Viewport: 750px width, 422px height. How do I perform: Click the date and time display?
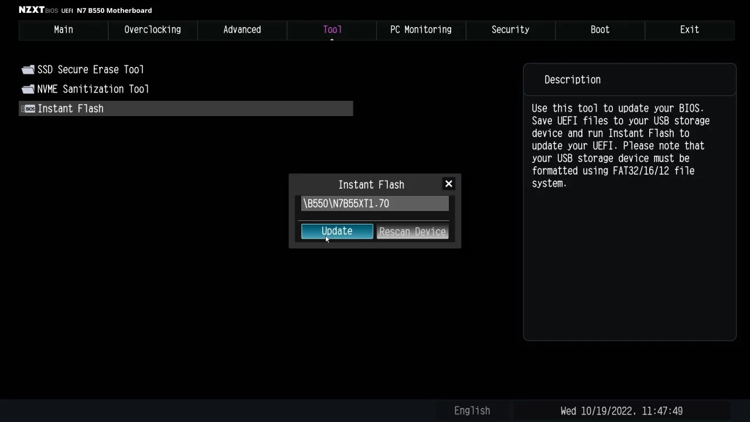(x=621, y=411)
